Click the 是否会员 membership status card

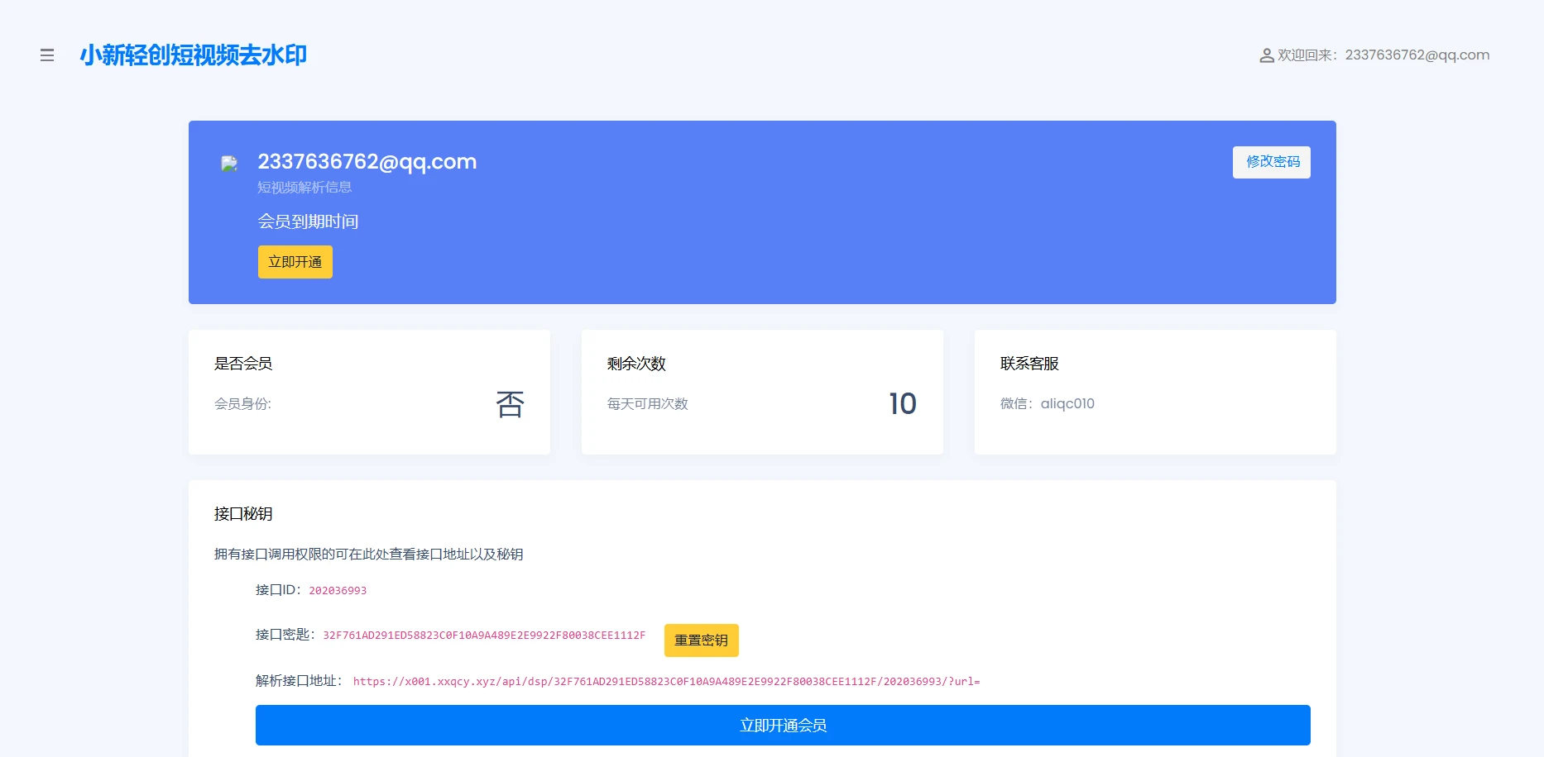pos(369,392)
